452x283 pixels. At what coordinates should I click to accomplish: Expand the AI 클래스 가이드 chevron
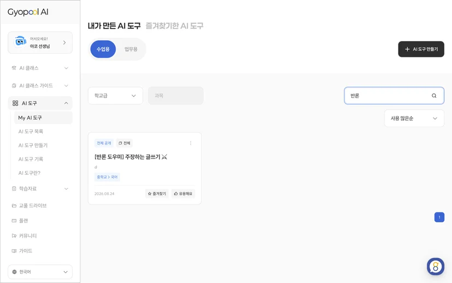(x=66, y=86)
